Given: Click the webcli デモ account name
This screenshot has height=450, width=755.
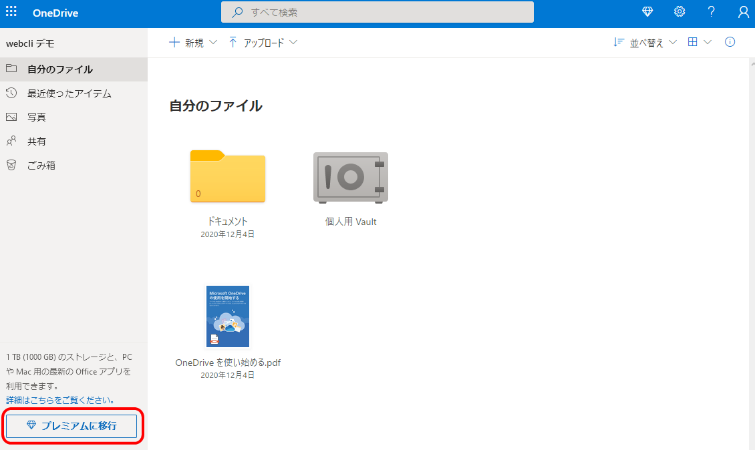Looking at the screenshot, I should coord(30,43).
